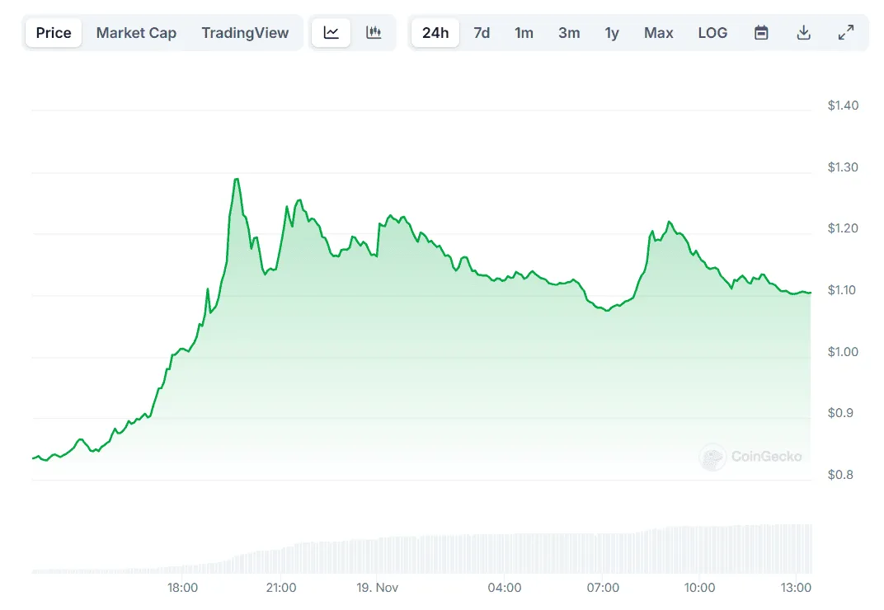Image resolution: width=884 pixels, height=610 pixels.
Task: Select the Price tab
Action: click(53, 32)
